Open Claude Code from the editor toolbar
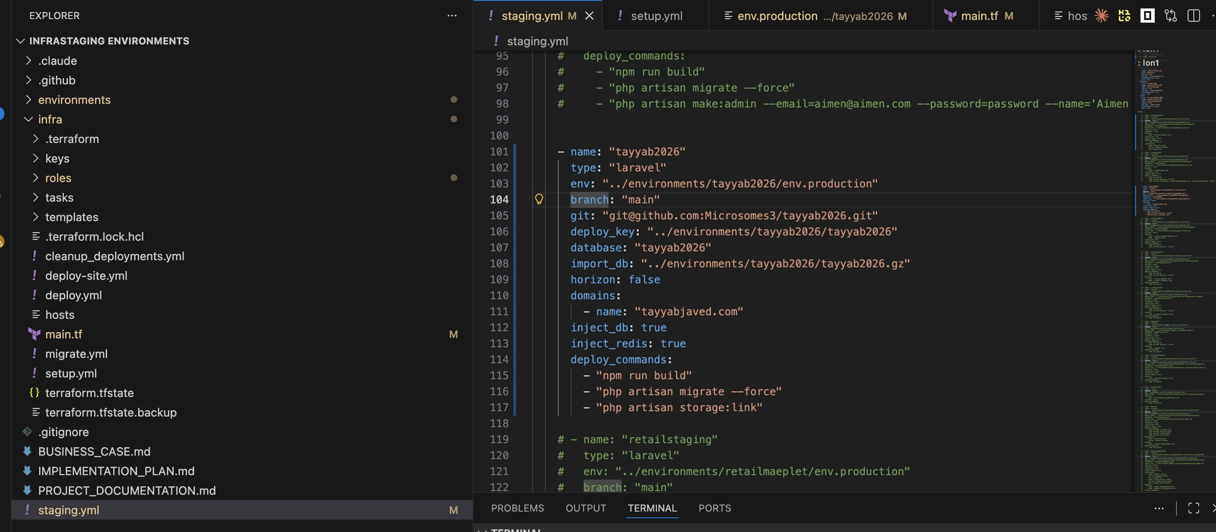Image resolution: width=1216 pixels, height=532 pixels. (1101, 16)
